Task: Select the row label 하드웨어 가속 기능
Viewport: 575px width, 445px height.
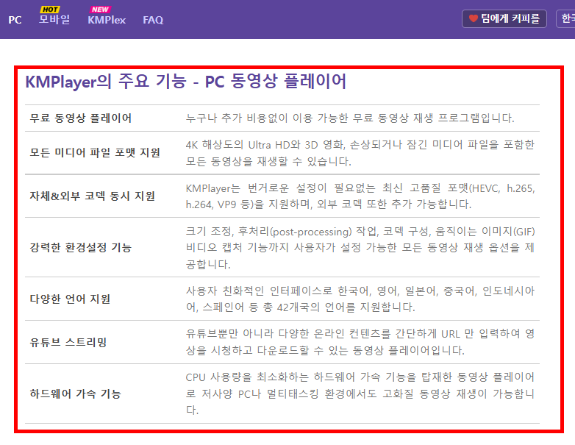Action: (x=76, y=394)
